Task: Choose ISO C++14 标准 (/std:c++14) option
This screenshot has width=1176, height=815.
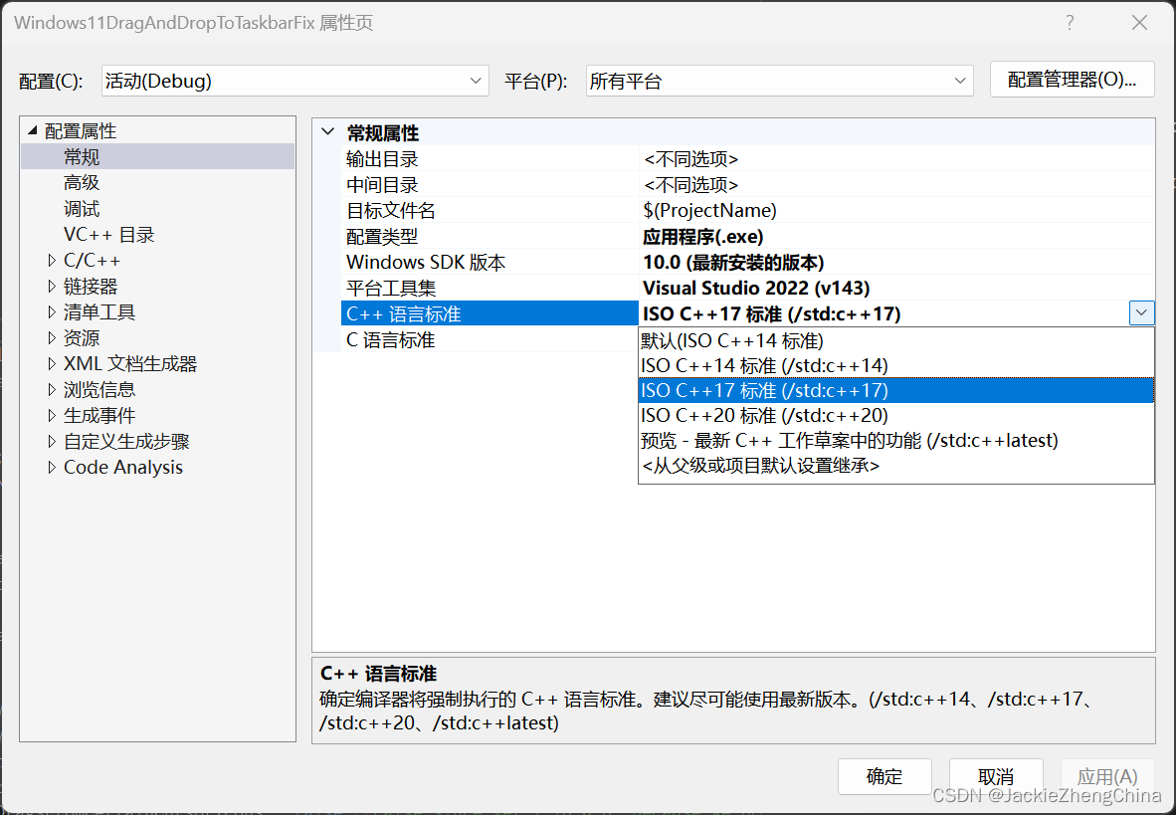Action: (x=895, y=365)
